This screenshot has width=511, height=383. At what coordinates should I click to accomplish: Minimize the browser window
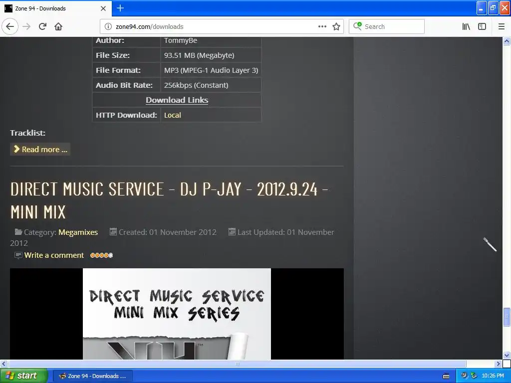[481, 8]
